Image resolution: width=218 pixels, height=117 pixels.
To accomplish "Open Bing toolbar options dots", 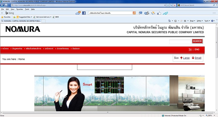I will 214,13.
